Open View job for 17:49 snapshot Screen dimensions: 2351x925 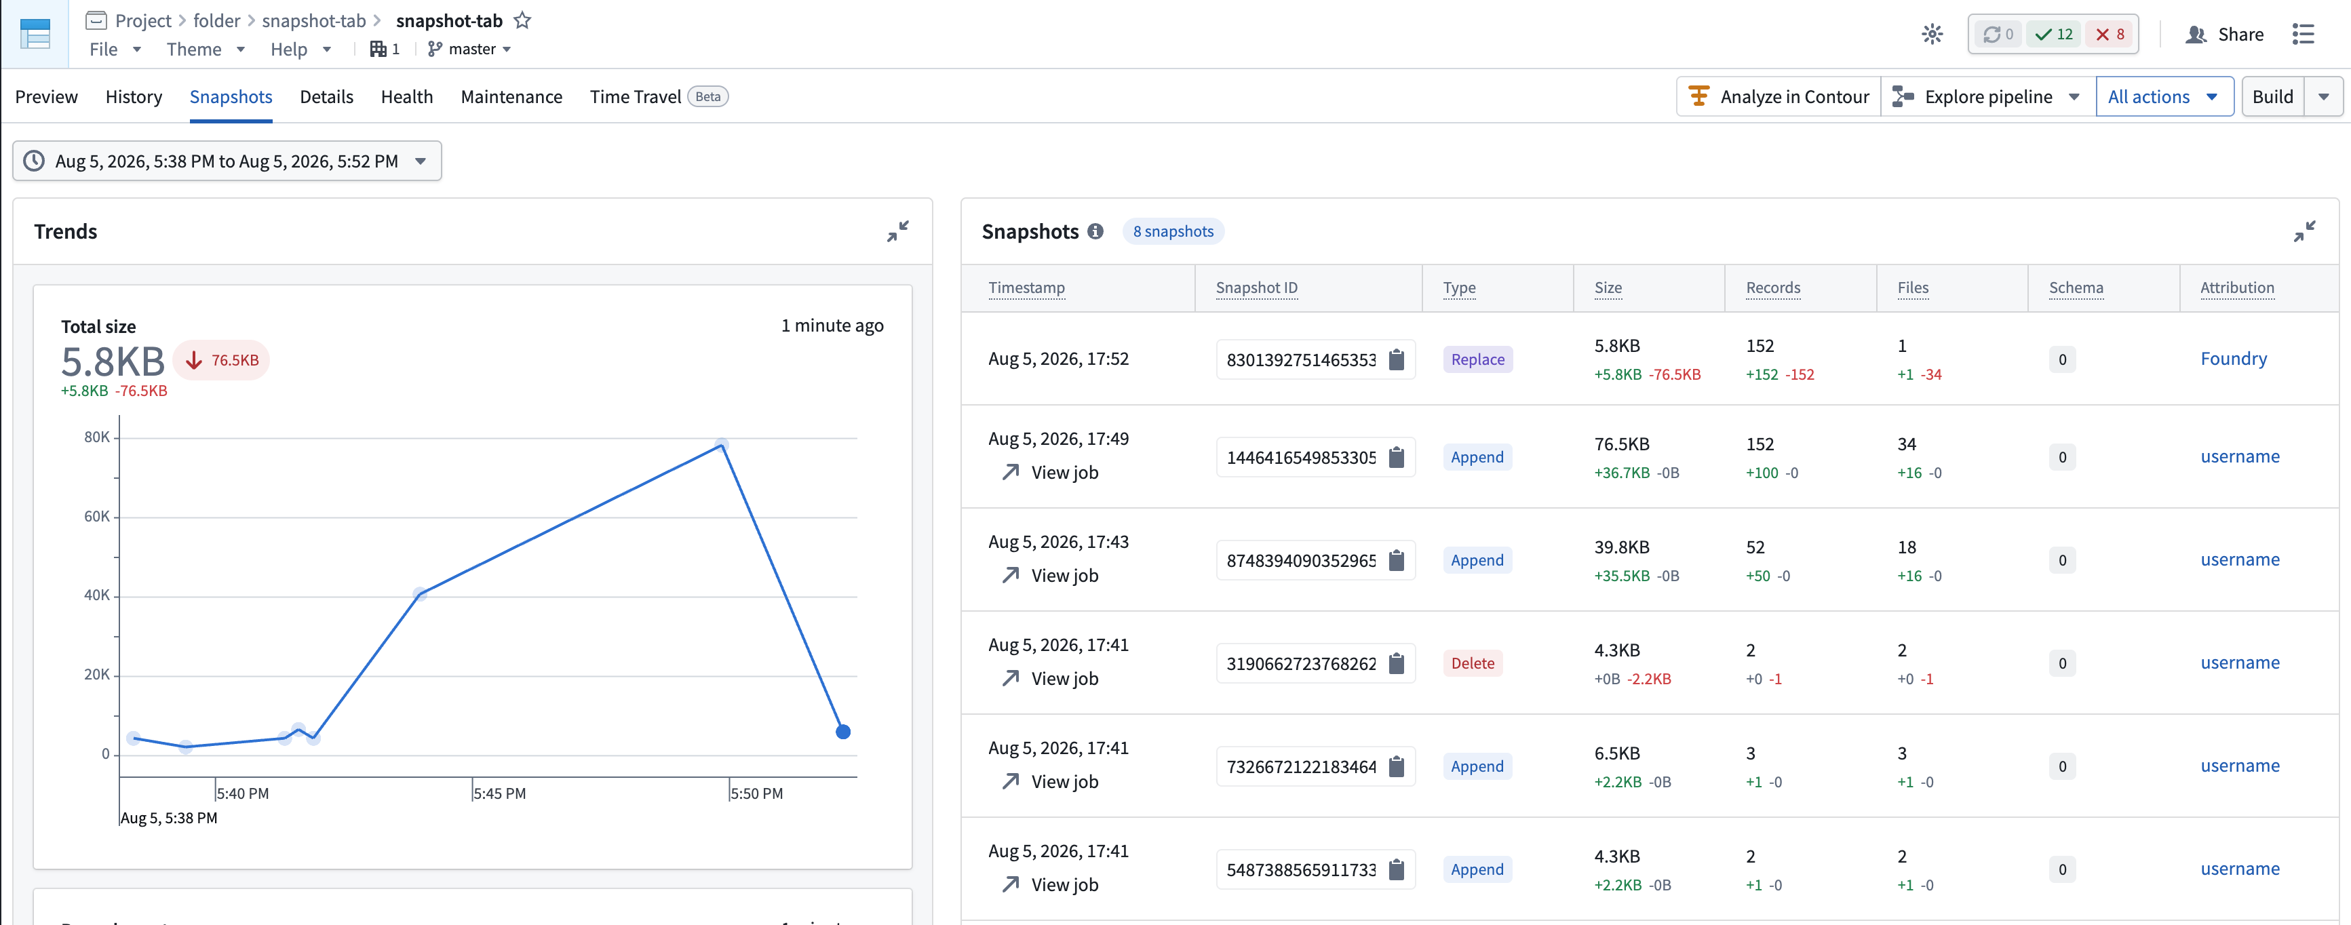point(1049,473)
